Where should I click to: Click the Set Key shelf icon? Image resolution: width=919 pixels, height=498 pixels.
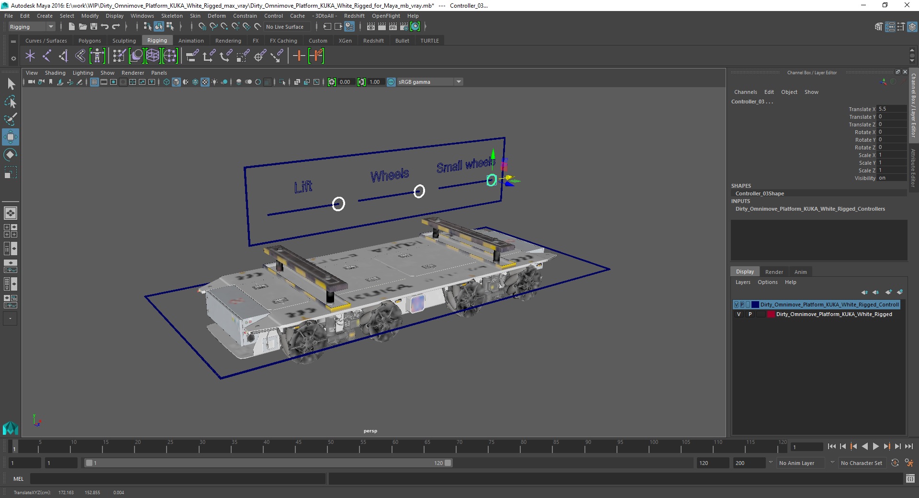299,56
